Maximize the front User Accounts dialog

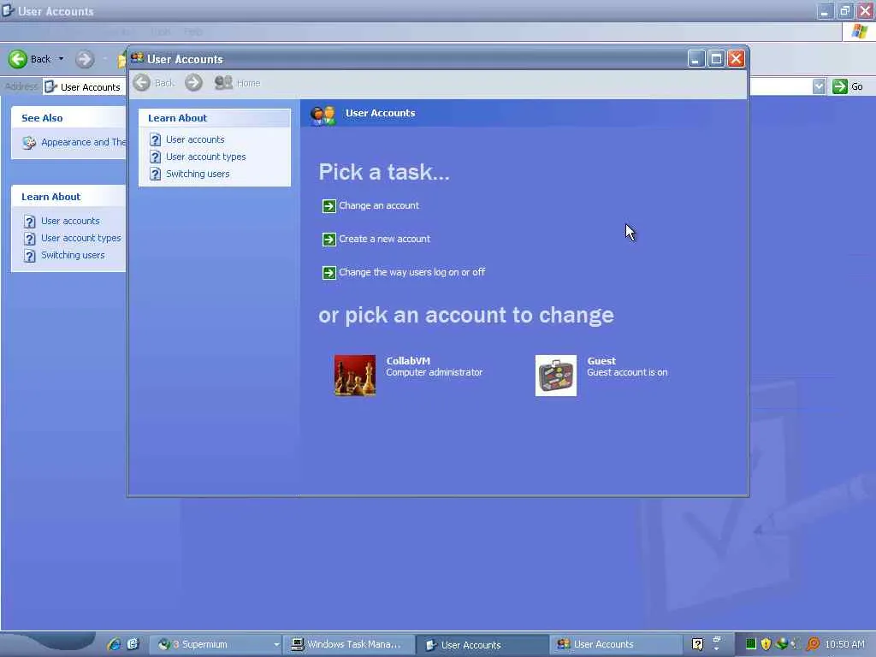[x=716, y=59]
